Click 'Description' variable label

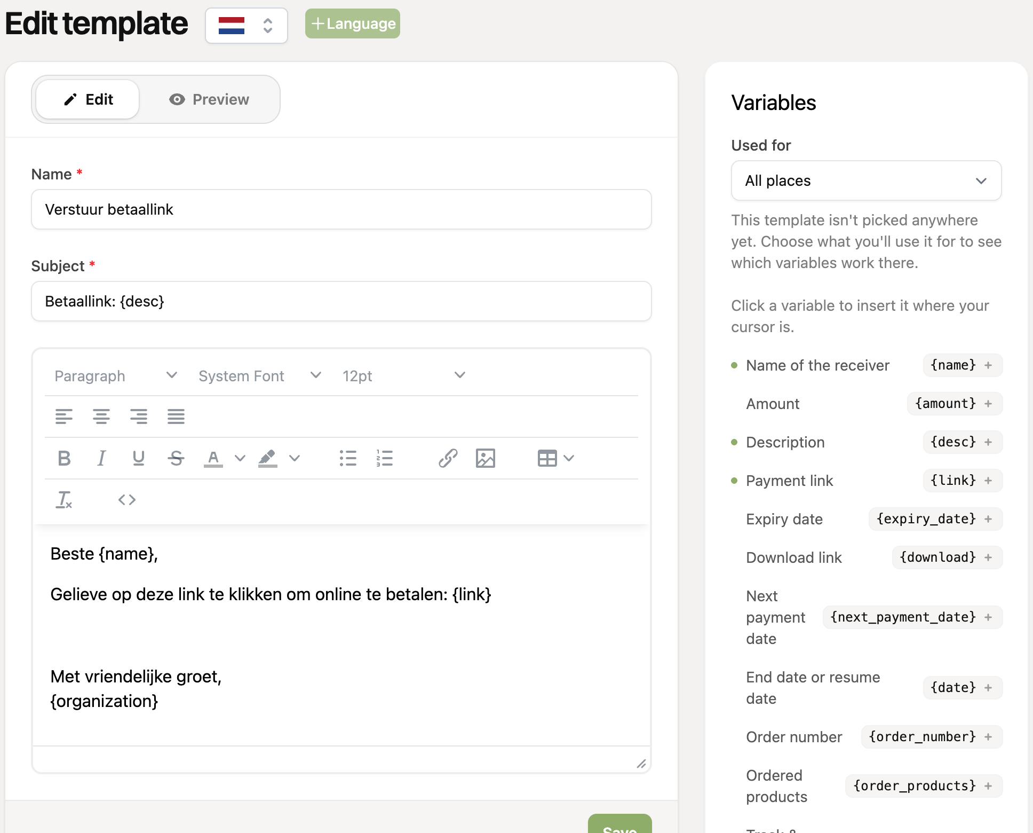(785, 442)
